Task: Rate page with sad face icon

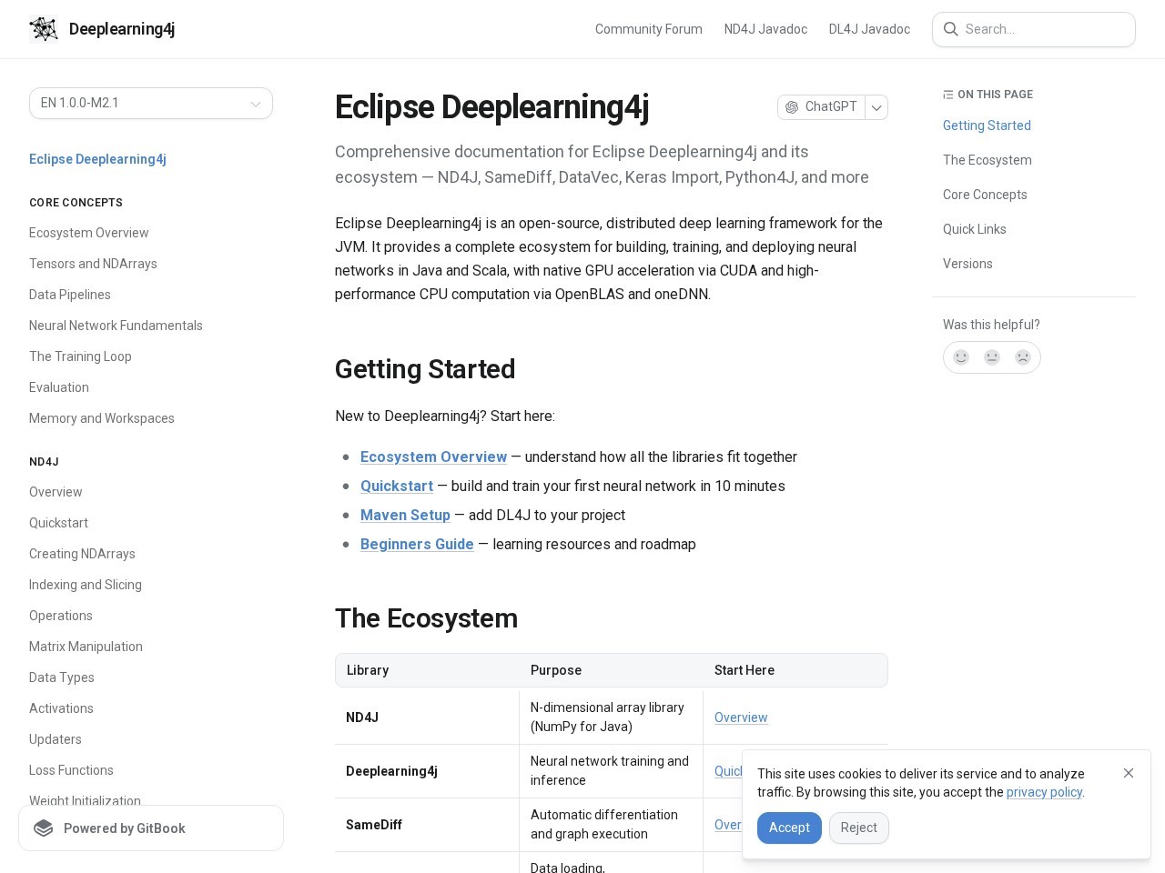Action: 1023,357
